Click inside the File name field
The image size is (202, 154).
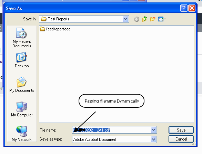pyautogui.click(x=112, y=130)
